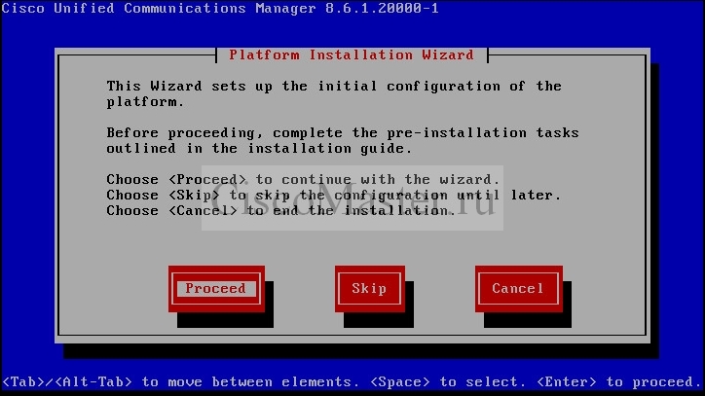Click the word 'platform.' in the dialog
Screen dimensions: 705x396
click(145, 102)
